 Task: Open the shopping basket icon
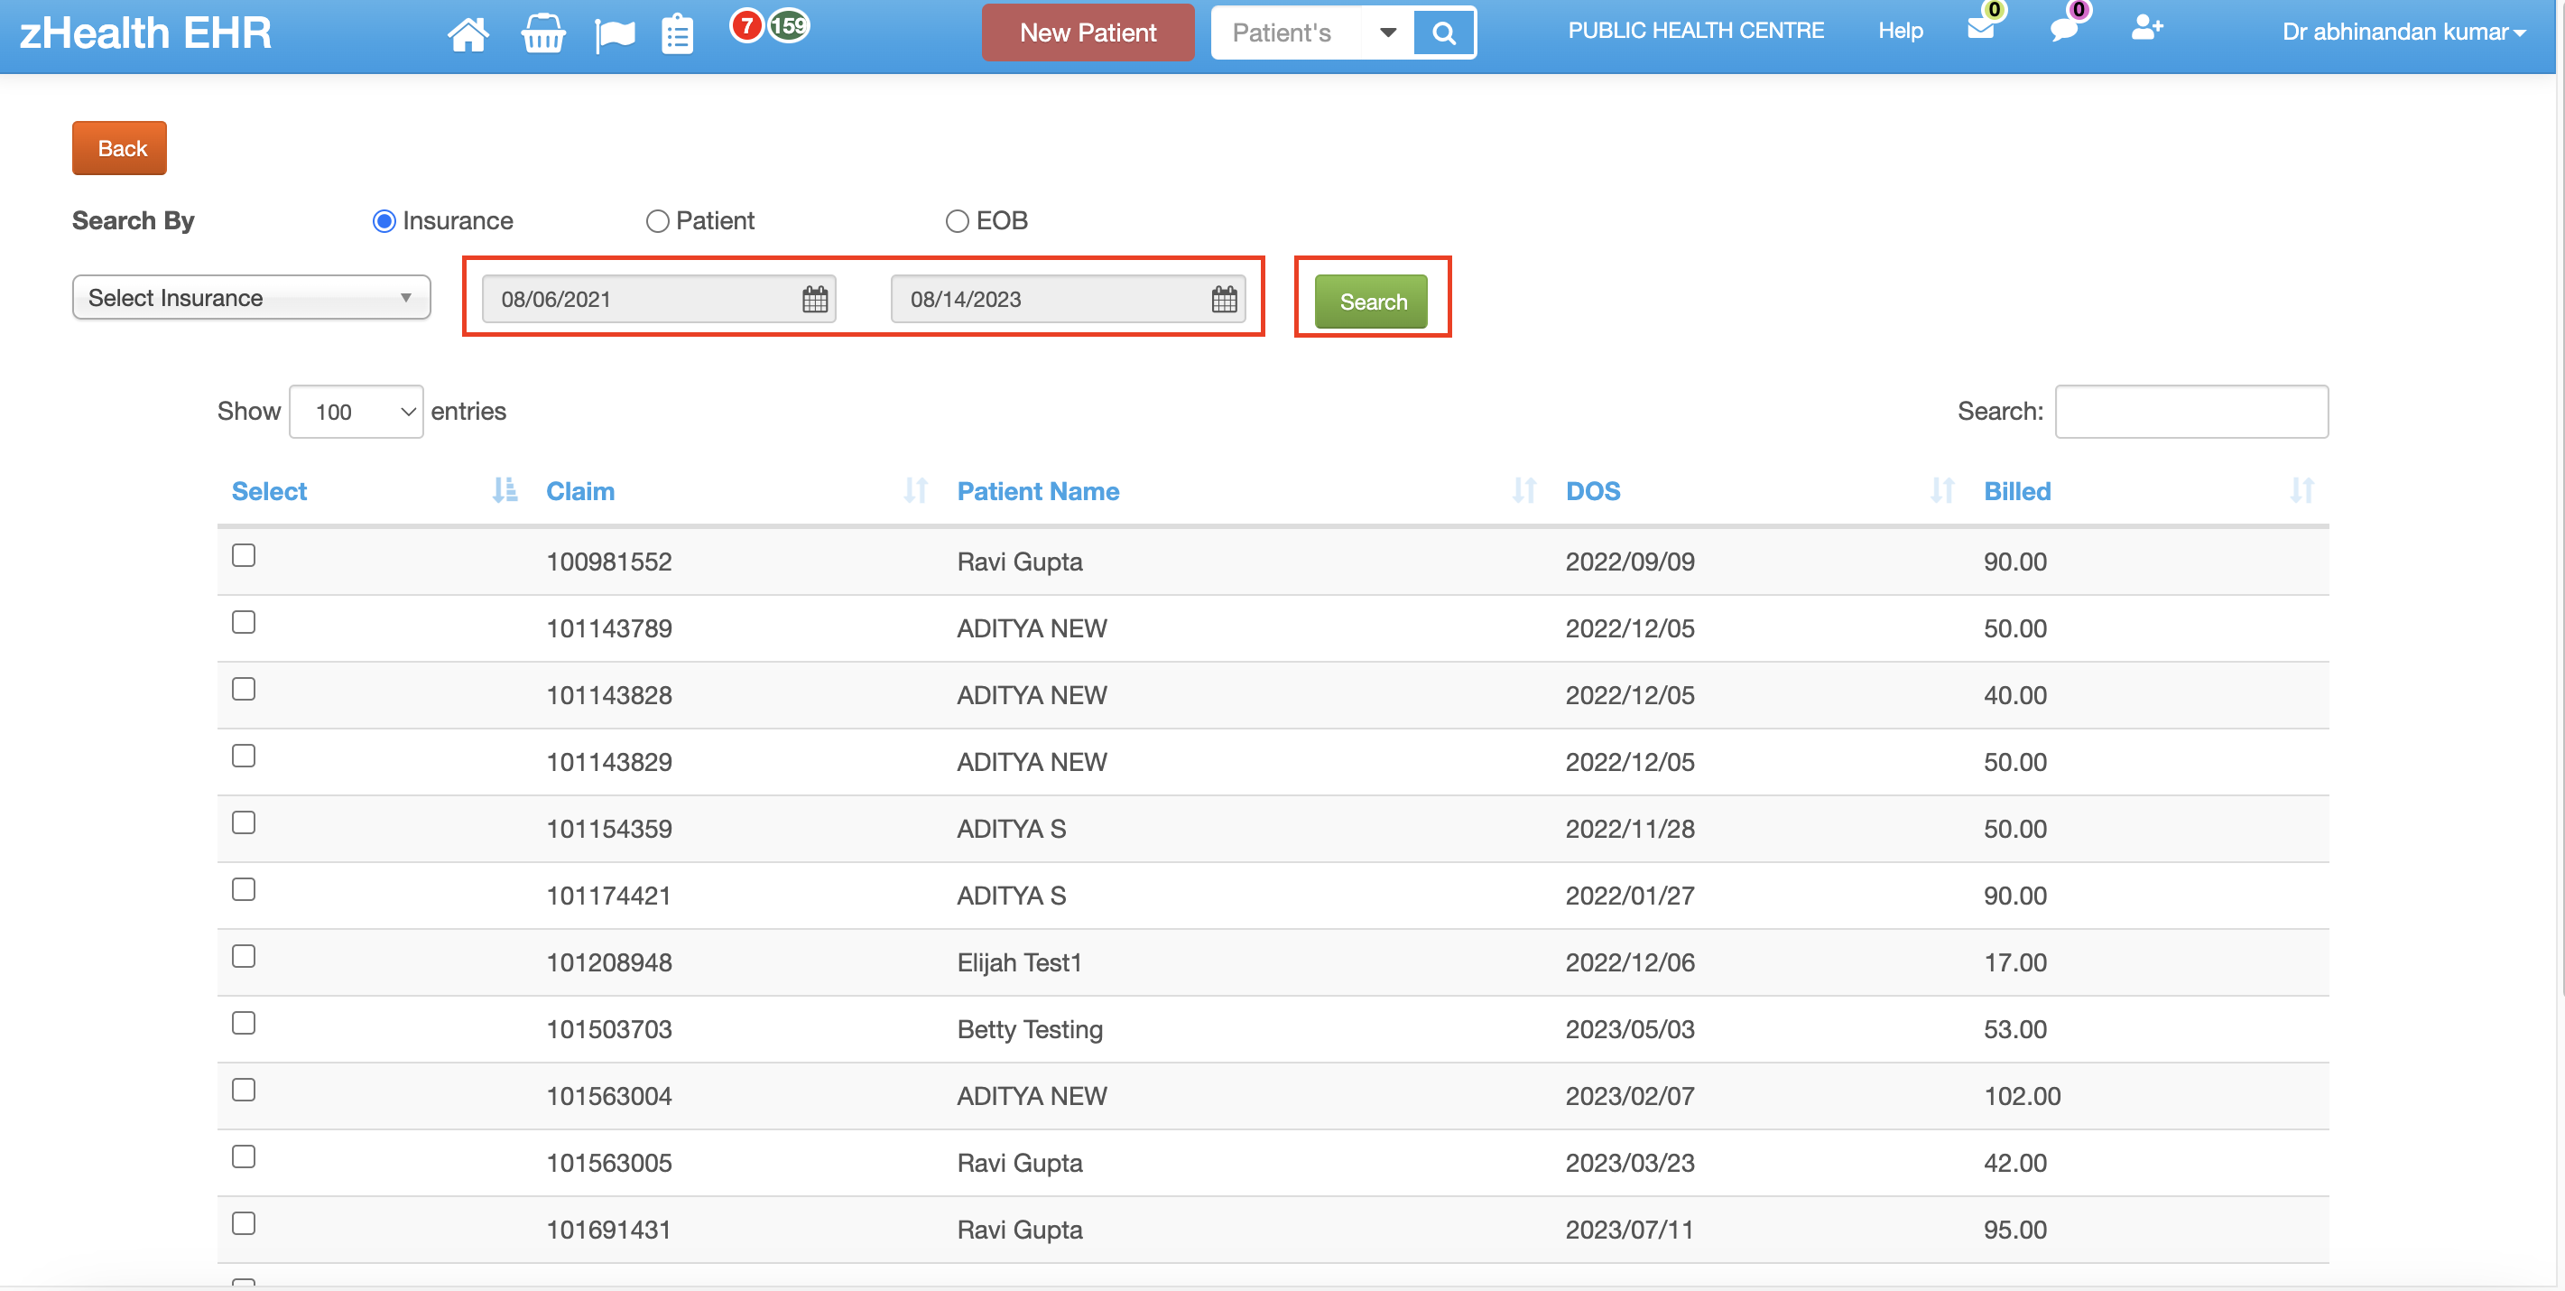[x=542, y=34]
